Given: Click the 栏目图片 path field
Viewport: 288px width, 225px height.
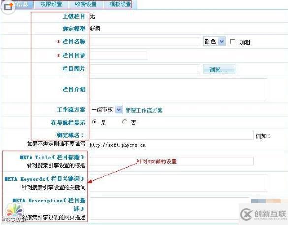Looking at the screenshot, I should [145, 69].
